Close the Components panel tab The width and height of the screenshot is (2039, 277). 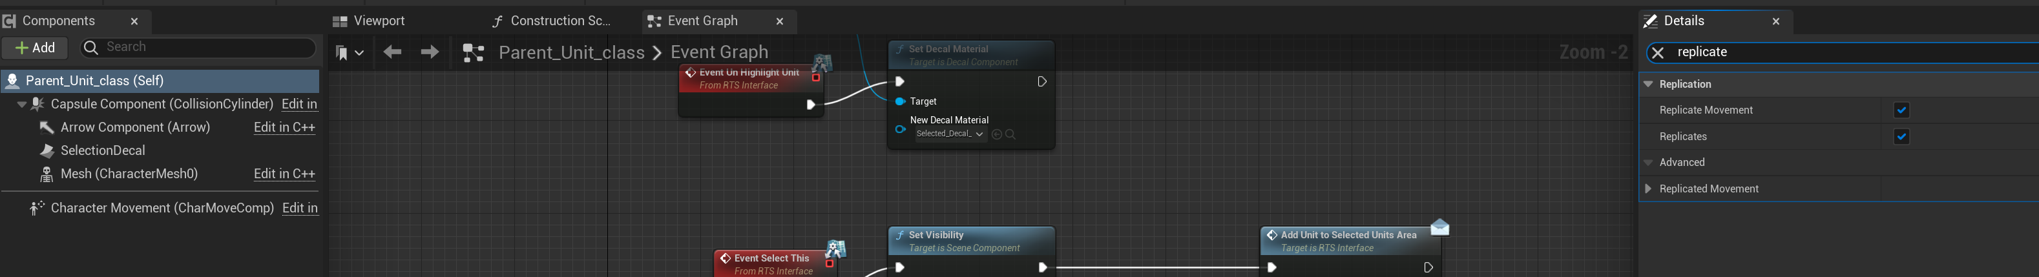pyautogui.click(x=134, y=21)
